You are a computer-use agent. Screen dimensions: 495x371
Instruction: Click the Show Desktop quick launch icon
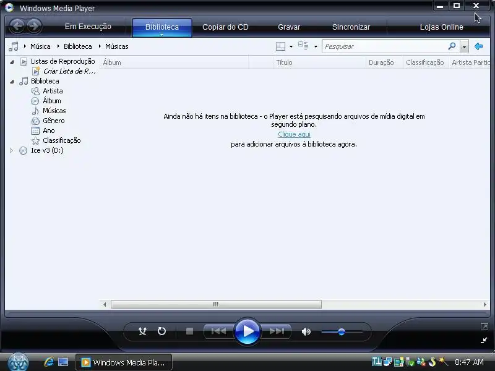63,362
